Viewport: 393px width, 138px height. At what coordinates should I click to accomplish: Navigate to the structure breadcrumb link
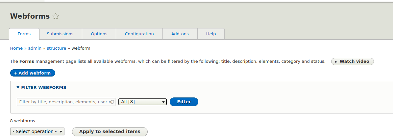[x=56, y=48]
